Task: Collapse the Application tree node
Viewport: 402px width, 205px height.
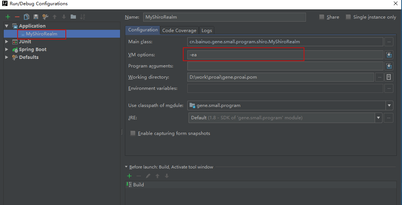Action: (x=7, y=26)
